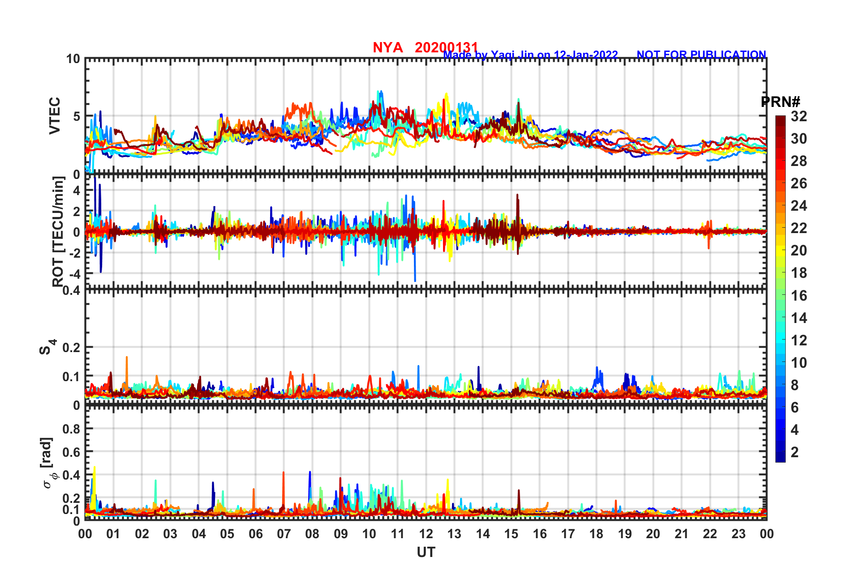Select UT hour tick label "20"
The height and width of the screenshot is (578, 852).
click(653, 534)
